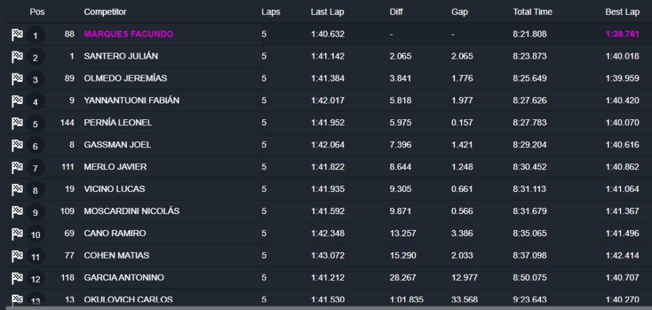Sort by the Competitor column header
Image resolution: width=652 pixels, height=310 pixels.
(105, 12)
